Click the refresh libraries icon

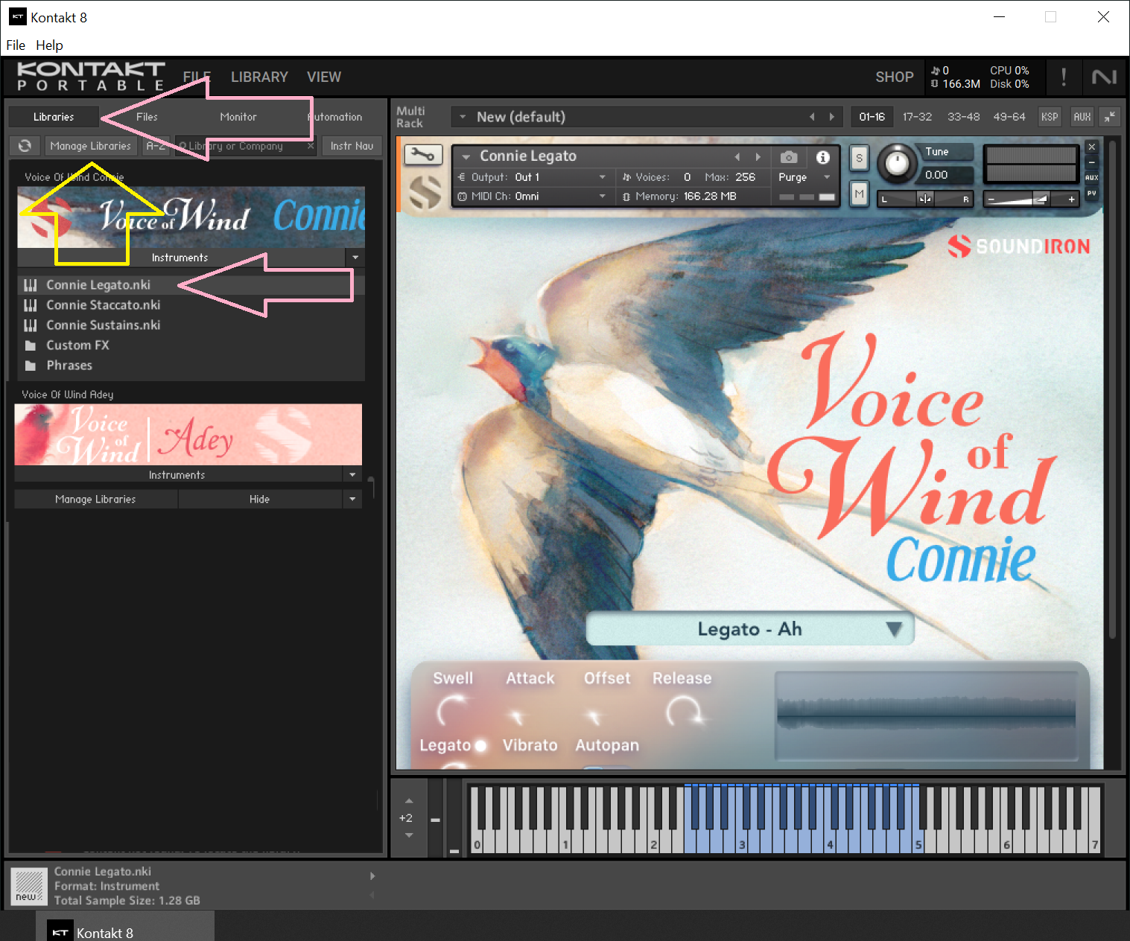(25, 146)
